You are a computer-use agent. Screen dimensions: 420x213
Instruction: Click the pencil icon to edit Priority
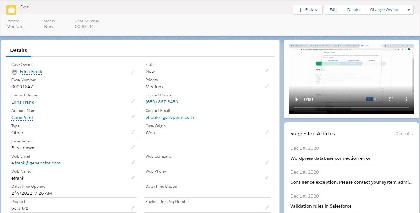click(267, 86)
